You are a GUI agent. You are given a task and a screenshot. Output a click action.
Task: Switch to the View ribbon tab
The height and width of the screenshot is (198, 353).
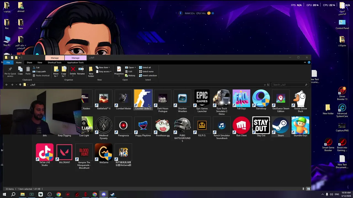(x=40, y=62)
